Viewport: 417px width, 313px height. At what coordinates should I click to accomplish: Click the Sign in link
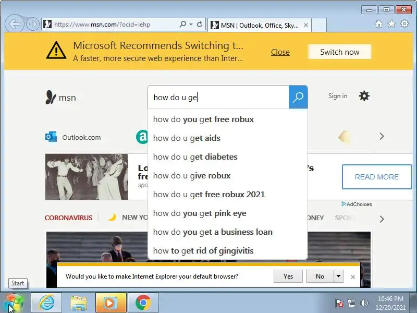click(x=338, y=96)
